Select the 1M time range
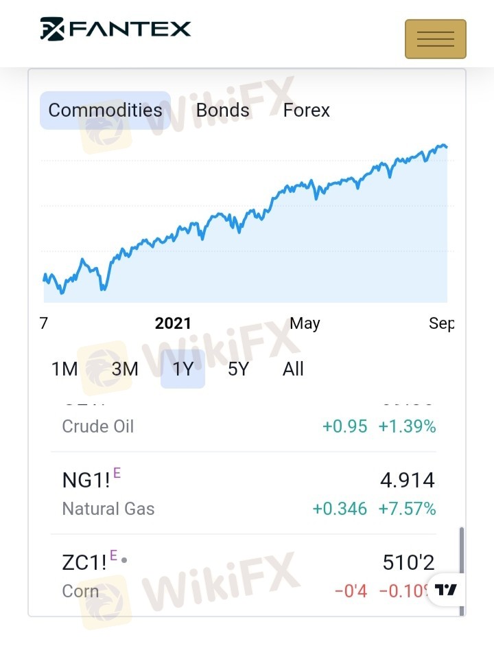Screen dimensions: 494x666 (64, 369)
